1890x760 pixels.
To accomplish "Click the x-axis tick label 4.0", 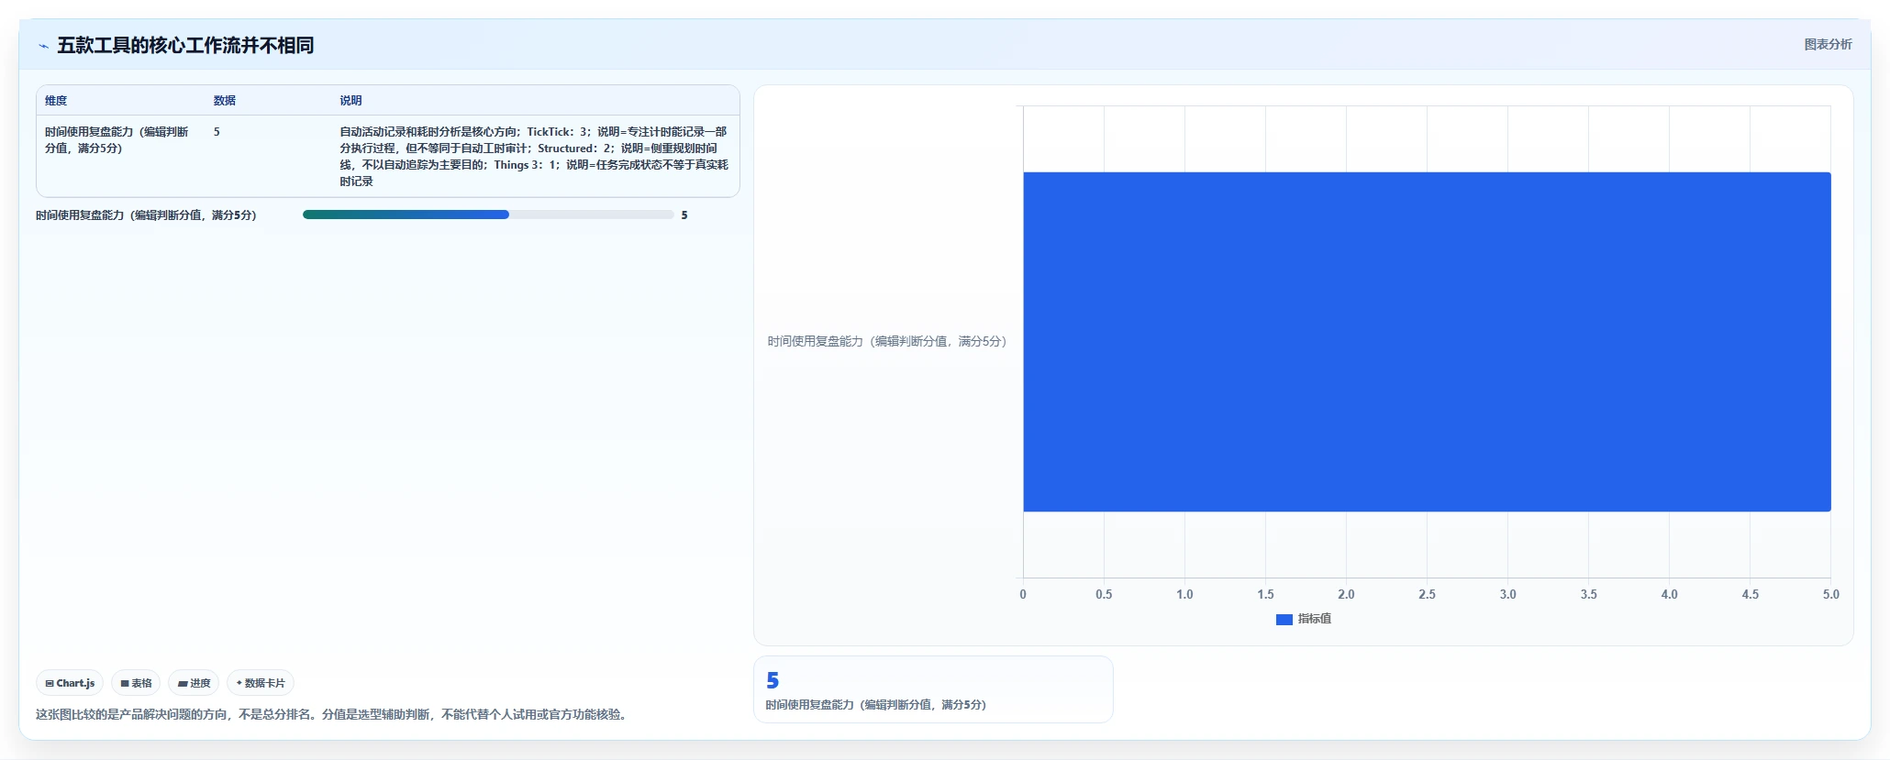I will (1669, 594).
